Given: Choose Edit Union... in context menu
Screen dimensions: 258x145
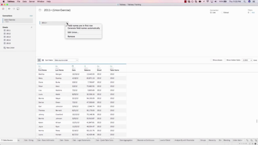Looking at the screenshot, I should (83, 32).
